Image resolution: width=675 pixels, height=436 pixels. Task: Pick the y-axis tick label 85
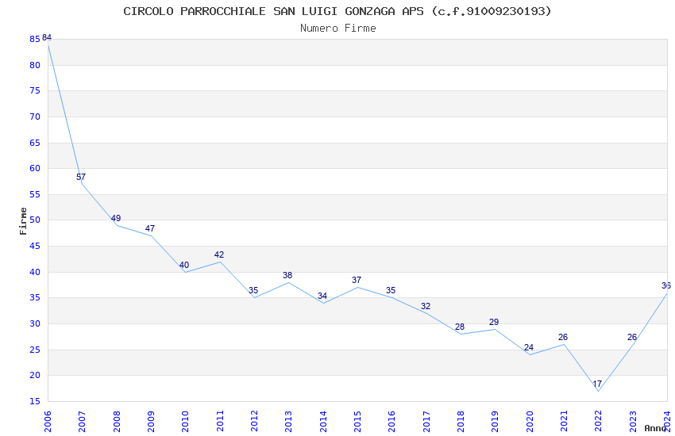(x=35, y=39)
